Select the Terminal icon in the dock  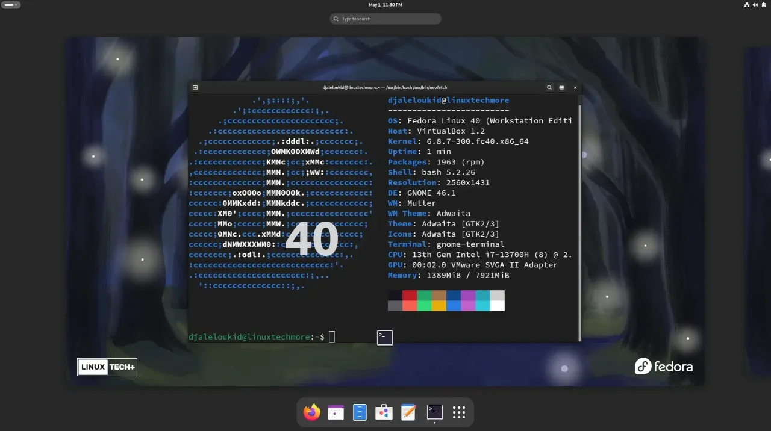pos(434,412)
